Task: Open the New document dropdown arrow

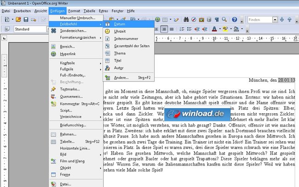Action: [12, 19]
